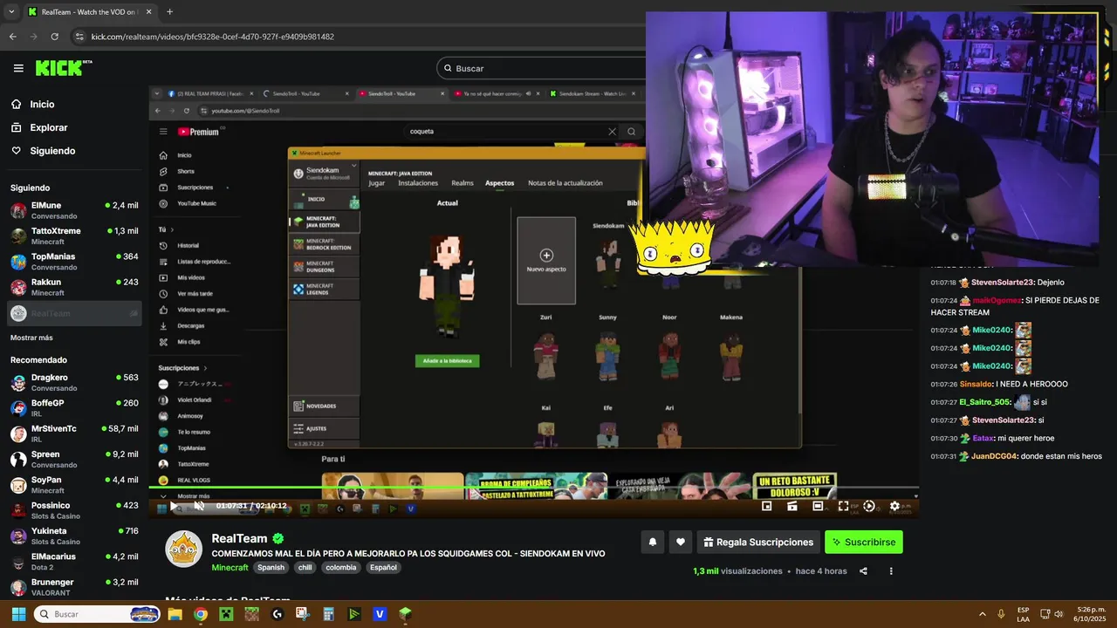Expand Mostrar más under Siguiendo
Image resolution: width=1117 pixels, height=628 pixels.
point(31,338)
